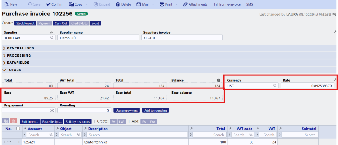Click wrench icon next to Rate
Viewport: 338px width, 145px height.
tap(335, 79)
